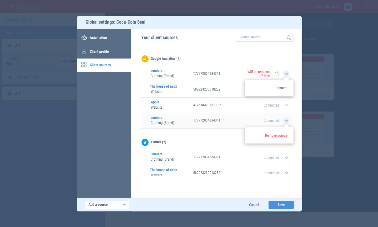Click View link under Client 1
This screenshot has height=227, width=378.
click(x=9, y=64)
